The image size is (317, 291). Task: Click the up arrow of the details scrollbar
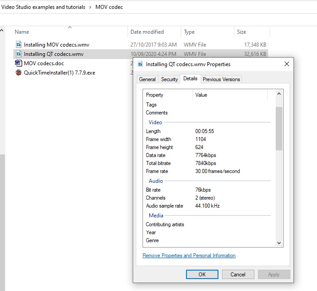[x=279, y=94]
